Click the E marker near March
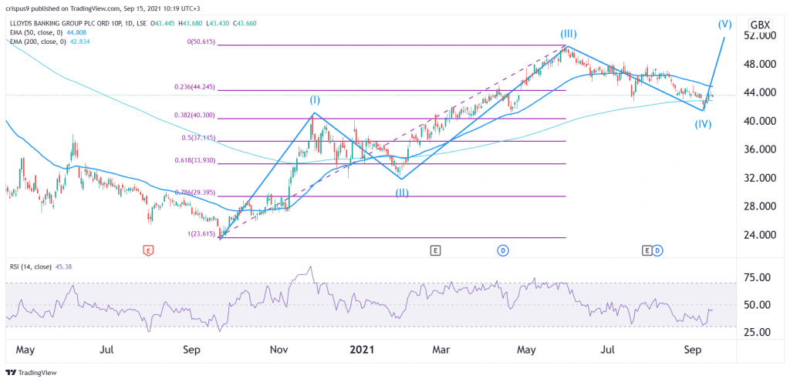The width and height of the screenshot is (790, 382). pyautogui.click(x=435, y=250)
